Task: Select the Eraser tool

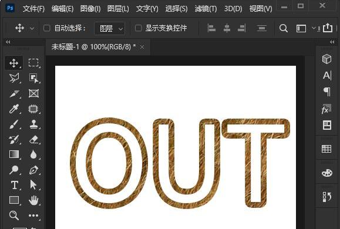Action: 33,140
